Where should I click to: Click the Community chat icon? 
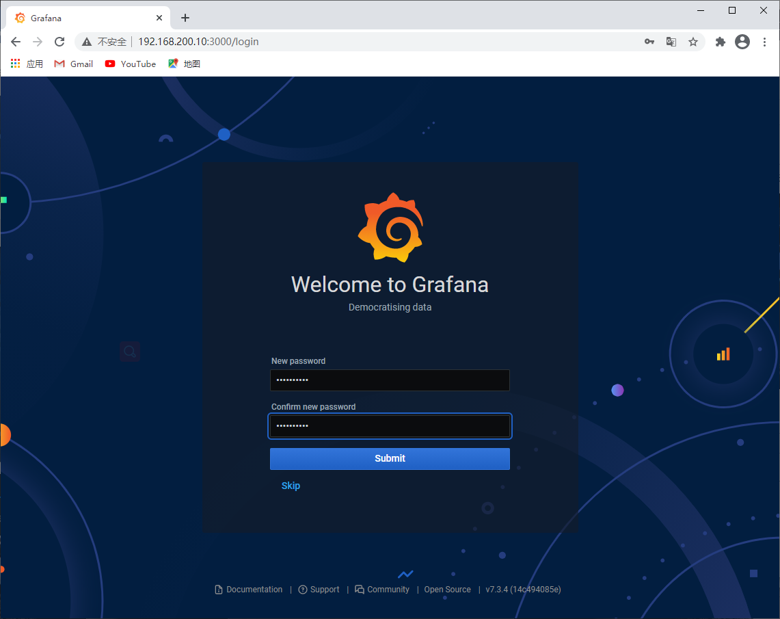[x=359, y=590]
